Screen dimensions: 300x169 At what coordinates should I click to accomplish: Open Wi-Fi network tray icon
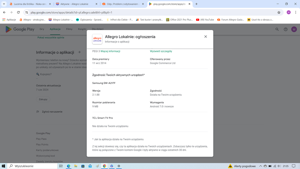click(274, 166)
